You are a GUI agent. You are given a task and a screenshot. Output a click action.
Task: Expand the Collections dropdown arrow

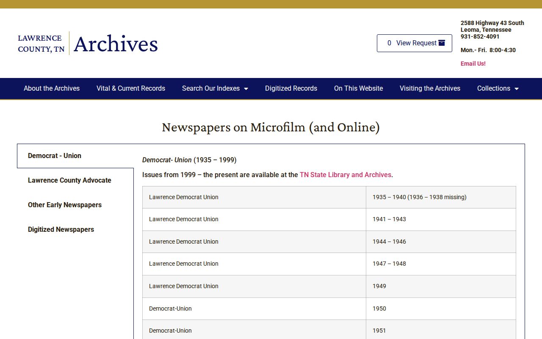pos(516,89)
